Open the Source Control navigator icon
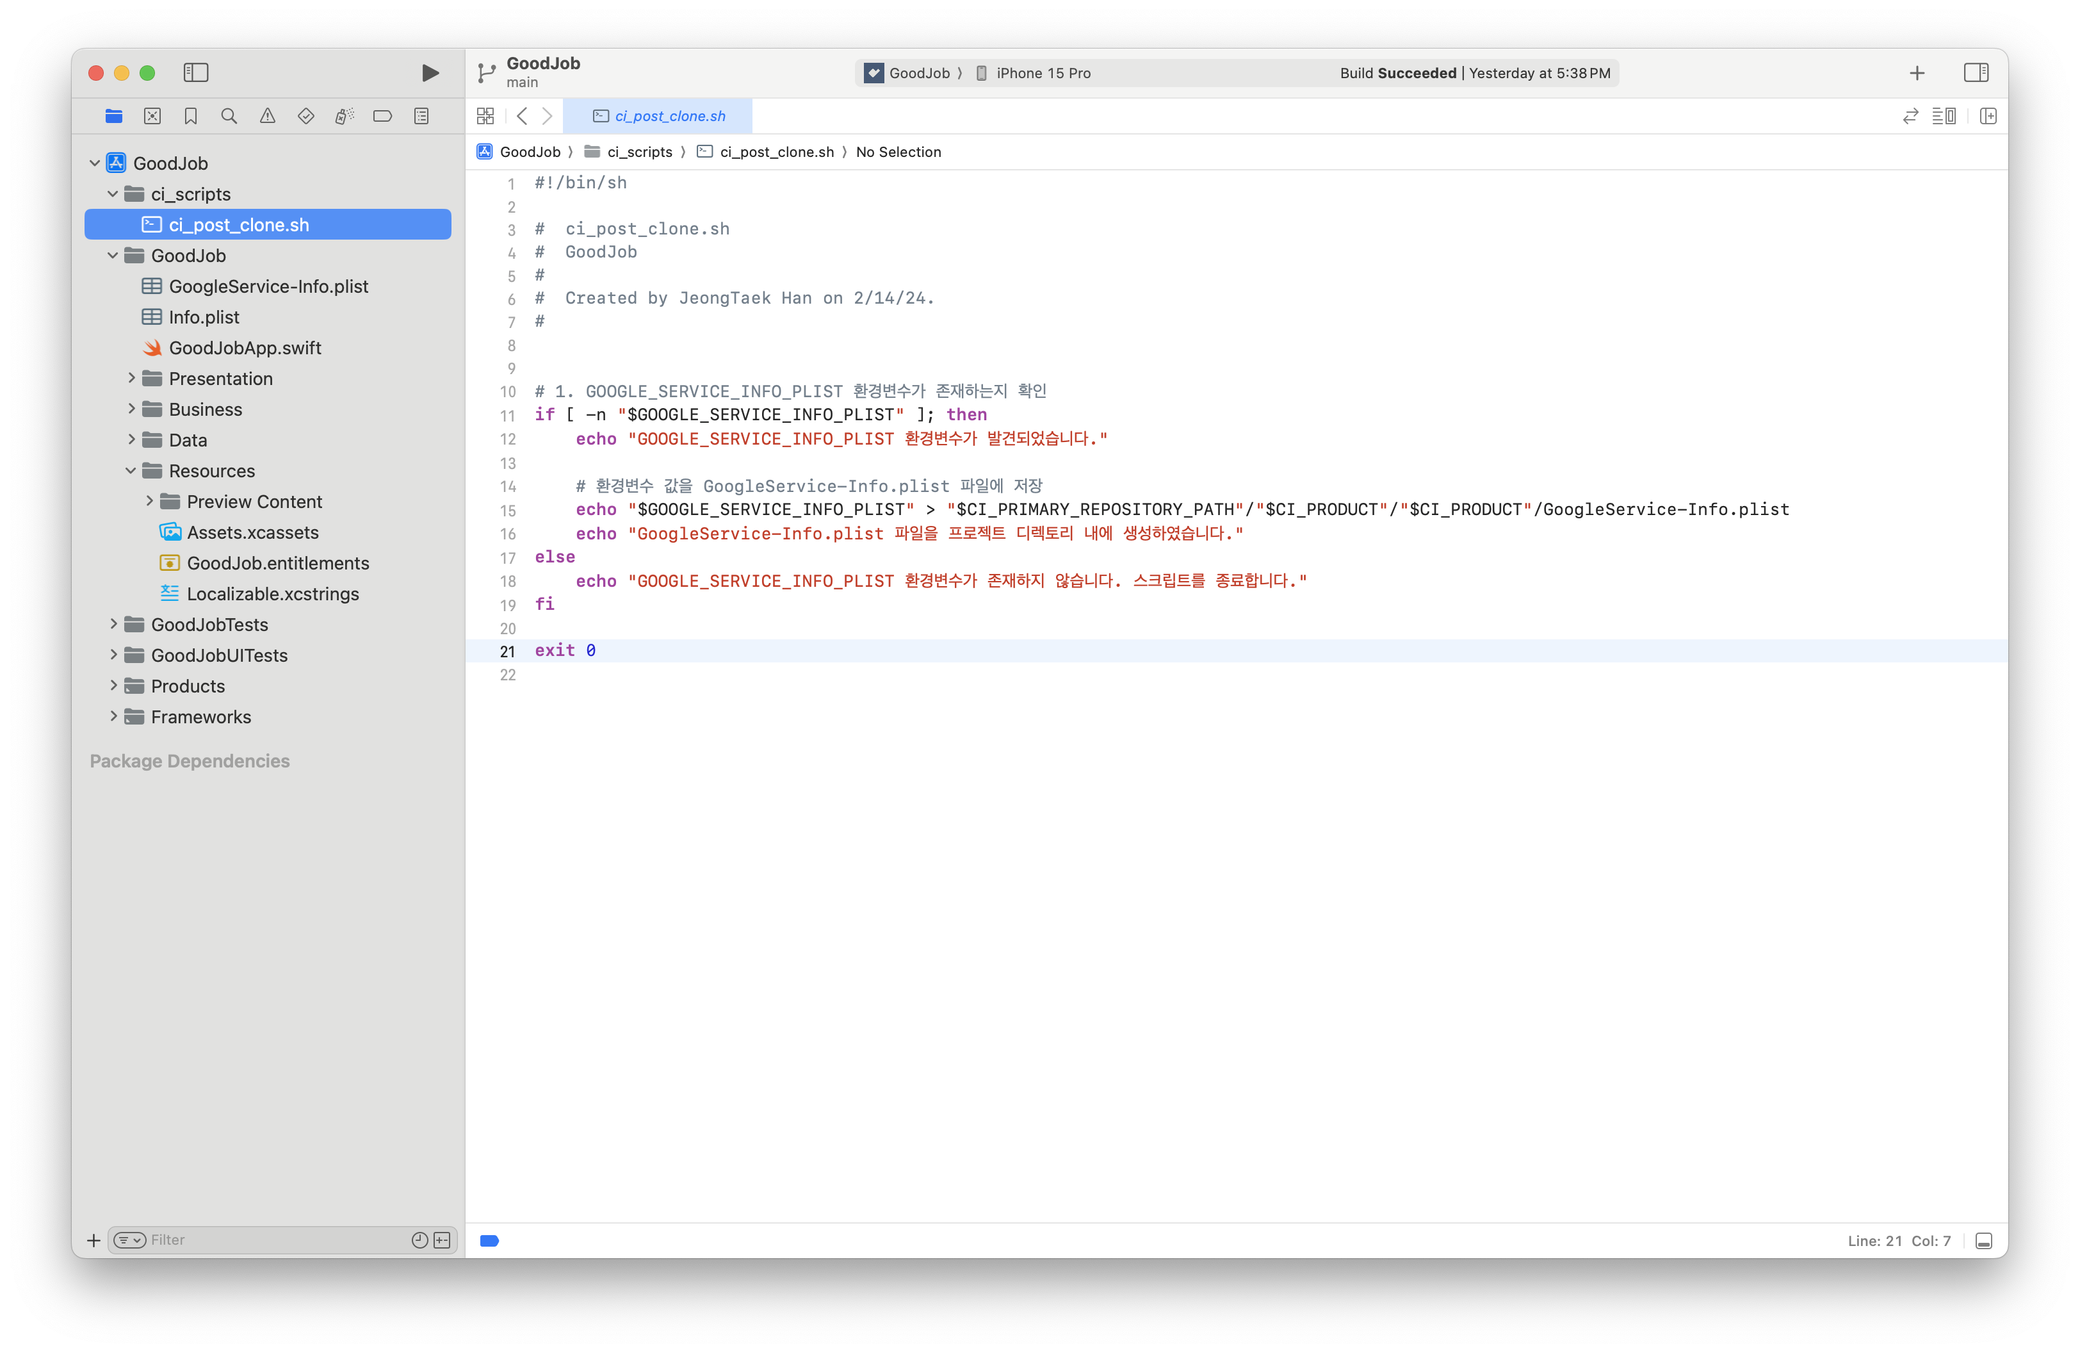 (152, 116)
